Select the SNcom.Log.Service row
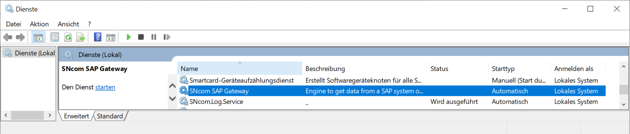 392,102
